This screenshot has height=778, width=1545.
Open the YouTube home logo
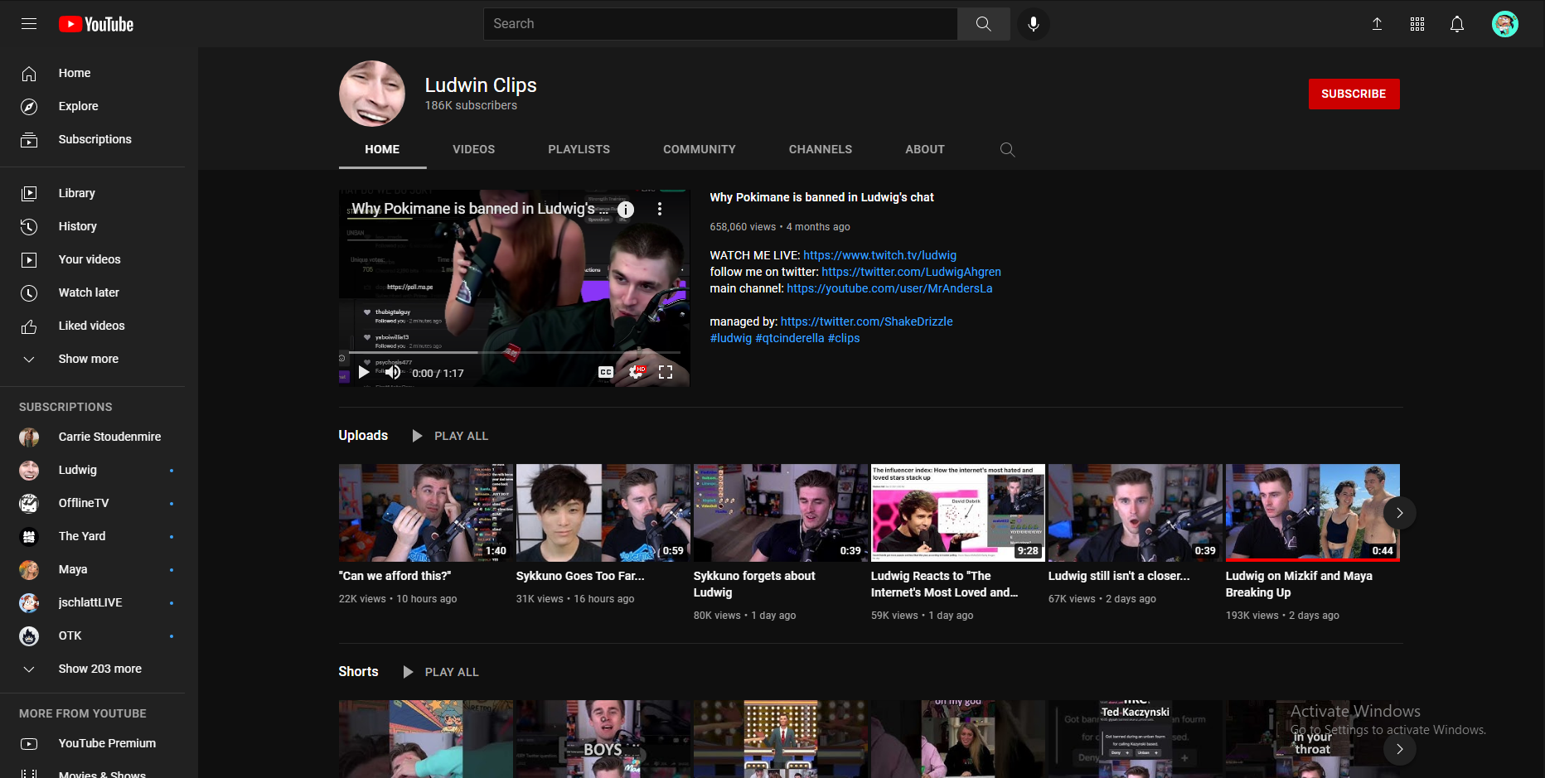[x=95, y=24]
